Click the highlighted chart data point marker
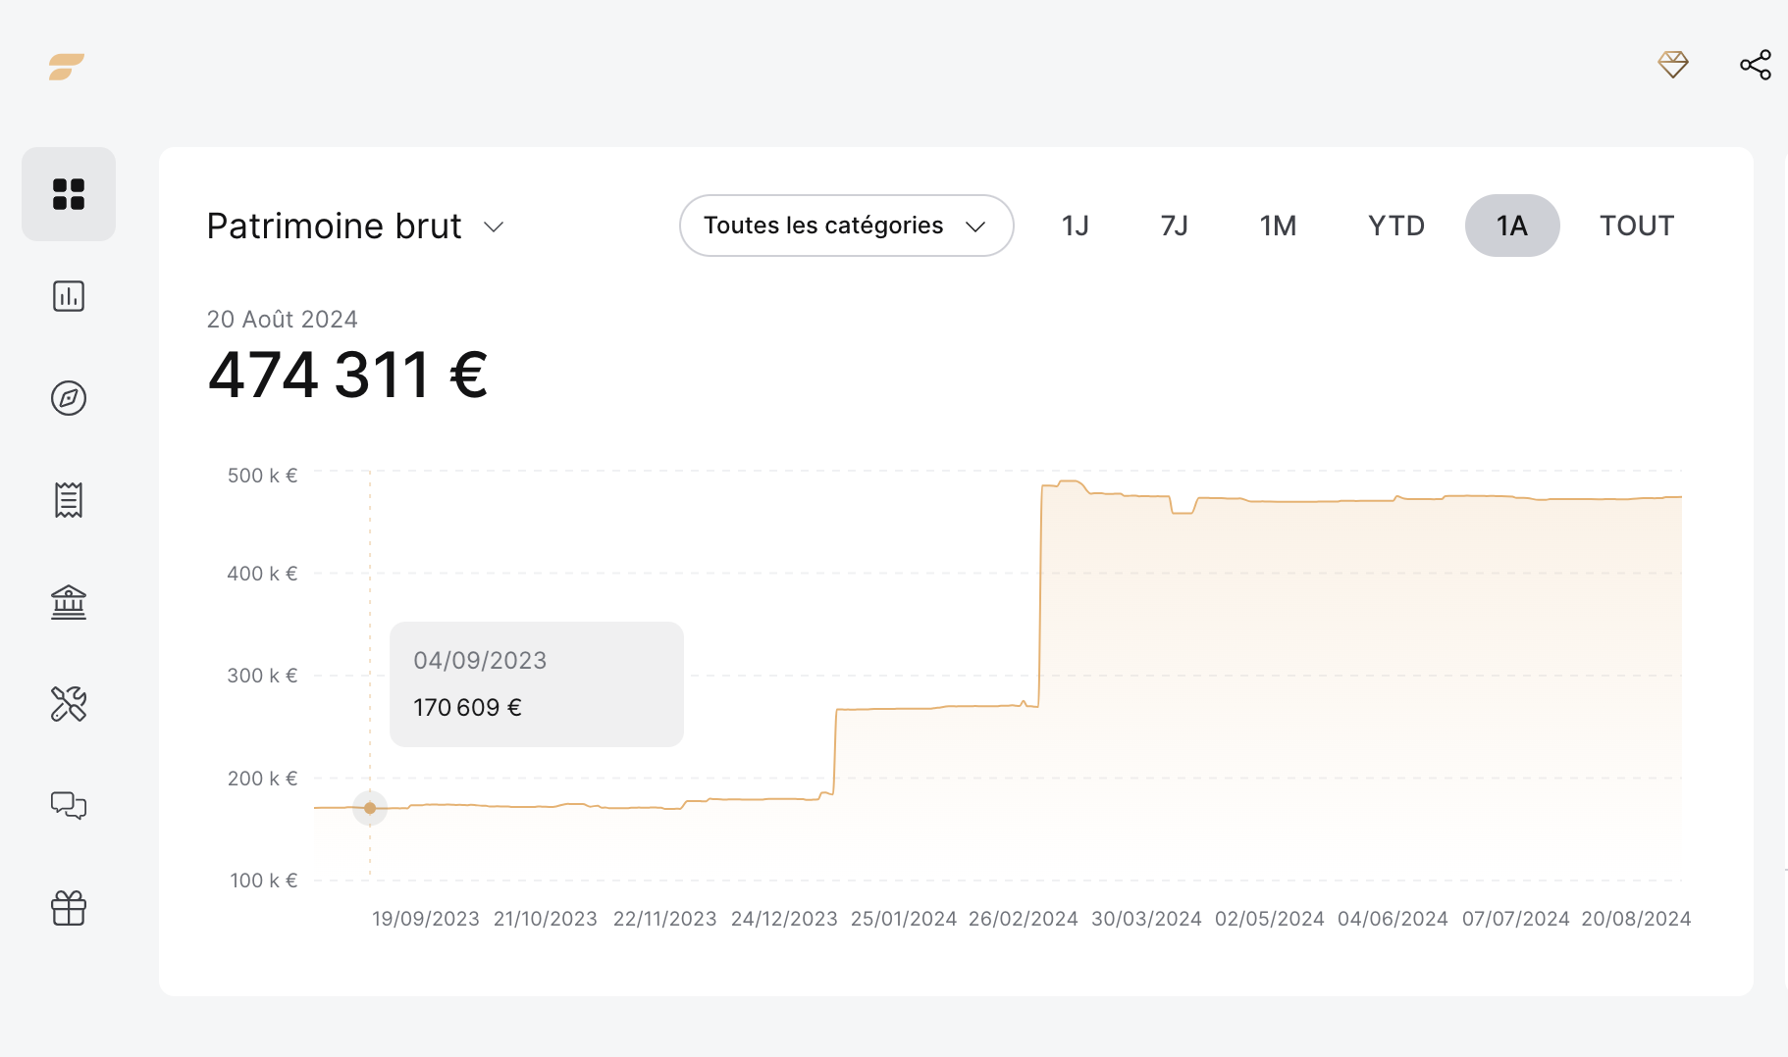The height and width of the screenshot is (1057, 1788). 370,808
